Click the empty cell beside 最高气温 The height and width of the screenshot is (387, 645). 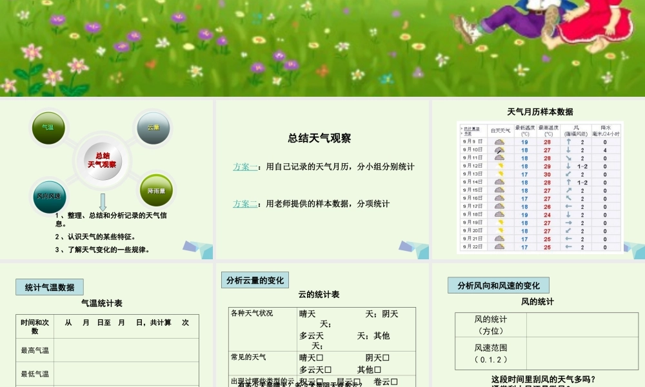(126, 350)
